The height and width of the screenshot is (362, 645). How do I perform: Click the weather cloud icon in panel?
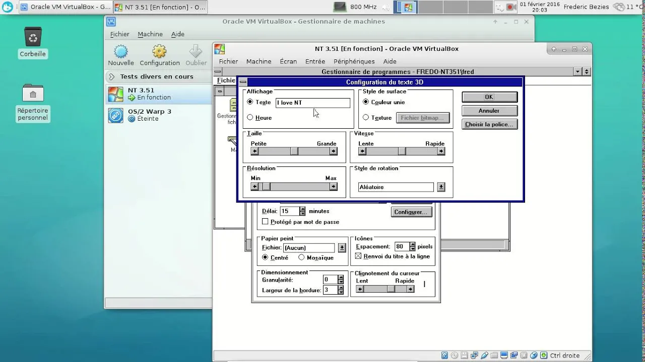pos(619,7)
